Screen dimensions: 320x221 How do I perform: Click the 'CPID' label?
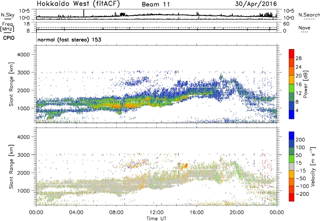pyautogui.click(x=9, y=38)
